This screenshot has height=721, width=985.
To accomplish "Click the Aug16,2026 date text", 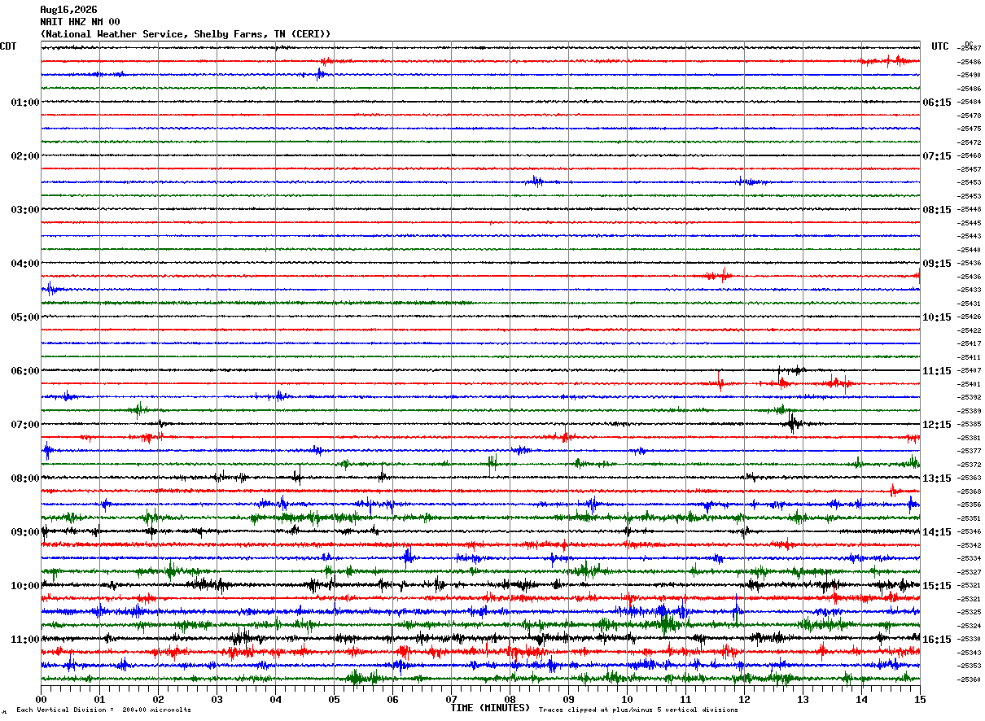I will 68,10.
